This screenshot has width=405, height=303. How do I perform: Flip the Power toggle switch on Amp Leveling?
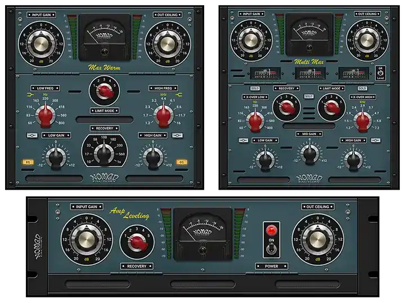[271, 249]
